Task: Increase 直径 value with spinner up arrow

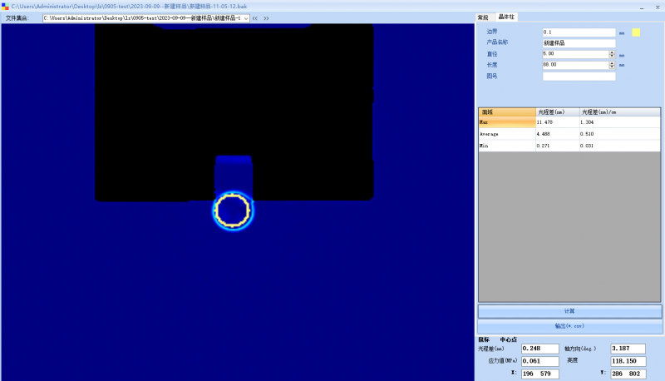Action: [x=612, y=52]
